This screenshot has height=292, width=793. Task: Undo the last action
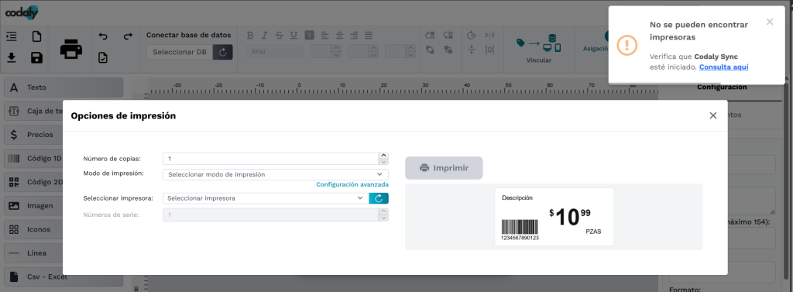click(103, 36)
